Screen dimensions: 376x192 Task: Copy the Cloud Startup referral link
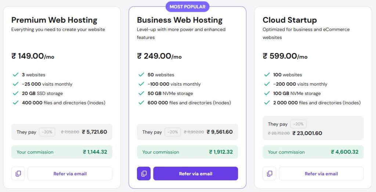click(270, 174)
